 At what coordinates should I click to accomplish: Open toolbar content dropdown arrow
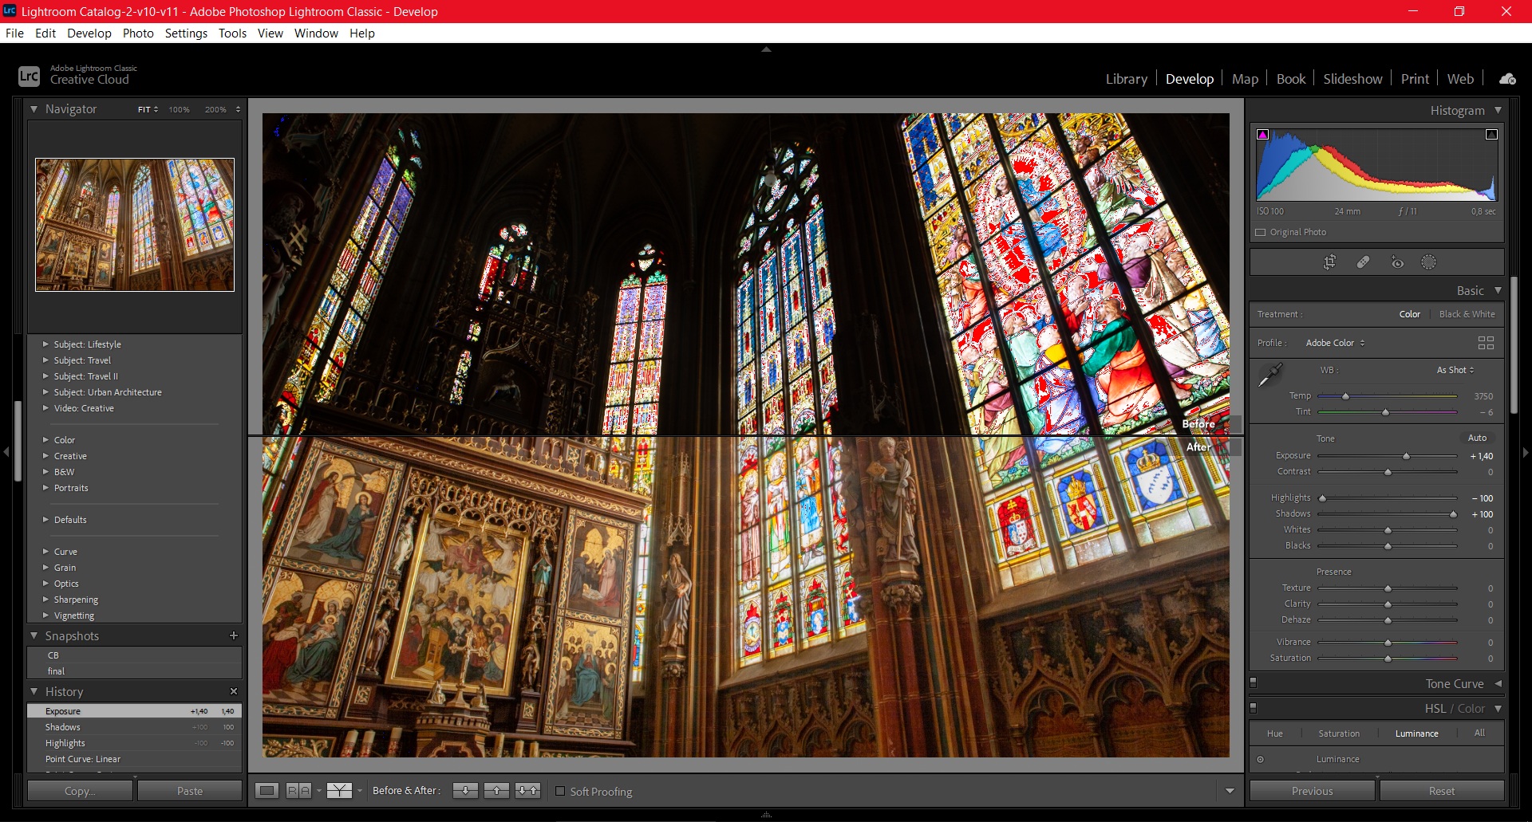click(x=1230, y=791)
